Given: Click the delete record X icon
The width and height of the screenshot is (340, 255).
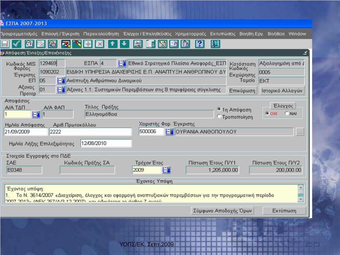Looking at the screenshot, I should click(x=99, y=44).
